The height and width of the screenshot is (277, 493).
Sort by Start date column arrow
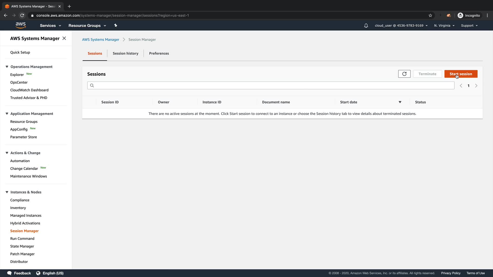[x=400, y=102]
